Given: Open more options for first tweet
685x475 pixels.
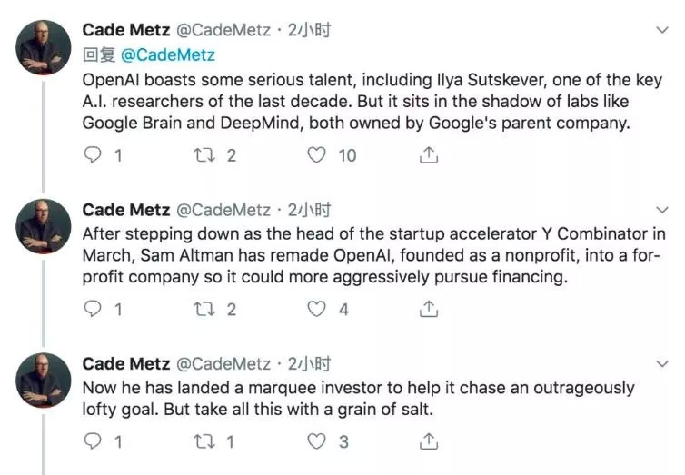Looking at the screenshot, I should [661, 30].
